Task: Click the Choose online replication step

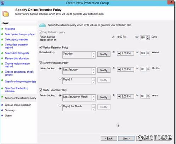Action: click(x=18, y=105)
